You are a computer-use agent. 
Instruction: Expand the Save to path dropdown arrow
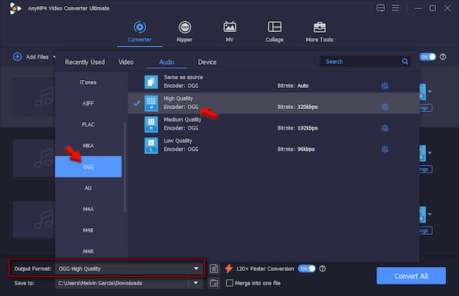(196, 283)
